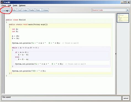Open the Class menu
131x102 pixels.
4,6
